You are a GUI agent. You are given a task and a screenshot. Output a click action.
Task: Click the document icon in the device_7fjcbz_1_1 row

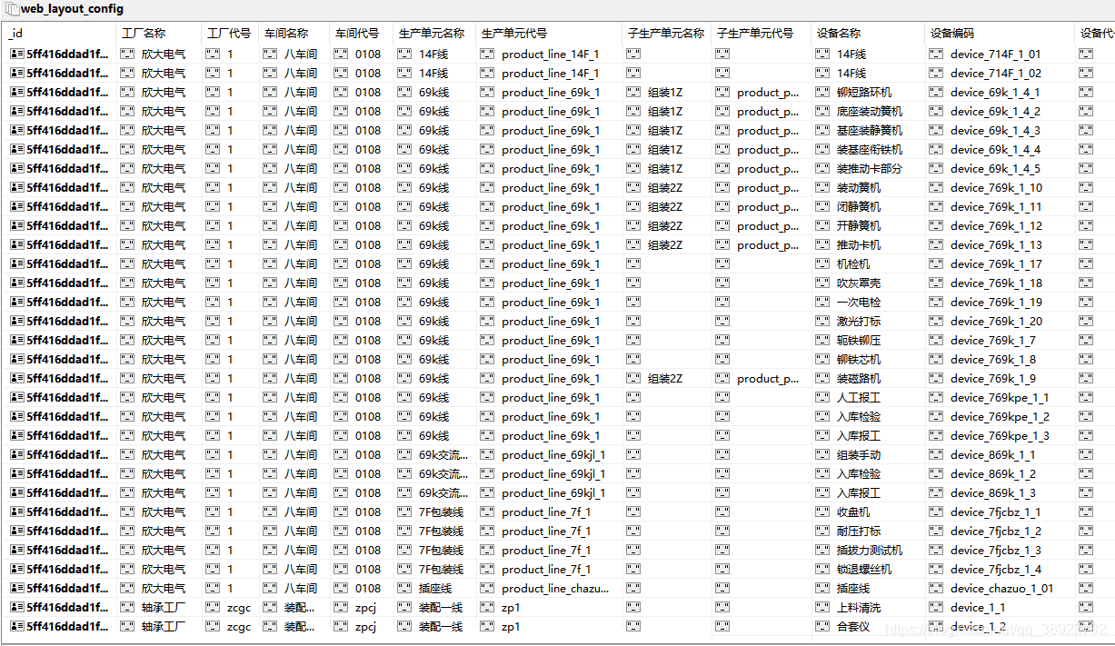tap(17, 512)
